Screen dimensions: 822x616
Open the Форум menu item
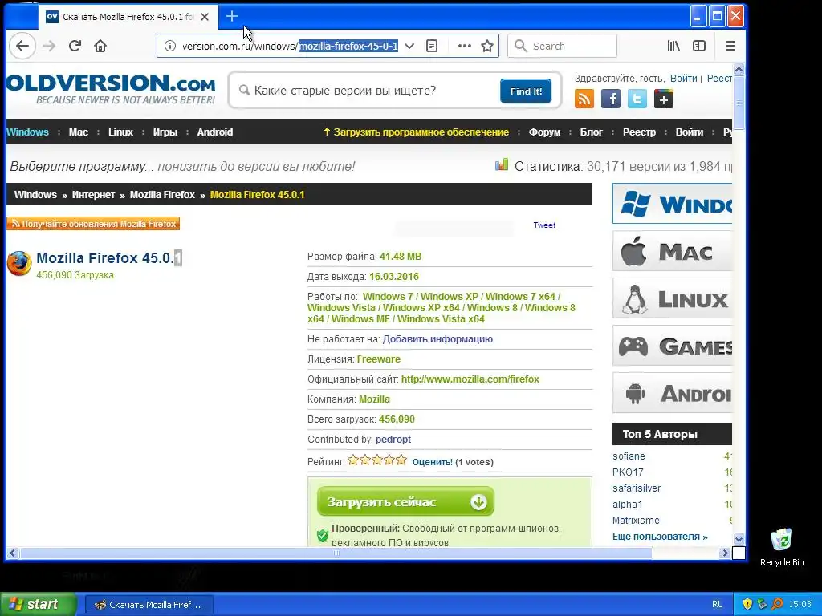click(544, 132)
